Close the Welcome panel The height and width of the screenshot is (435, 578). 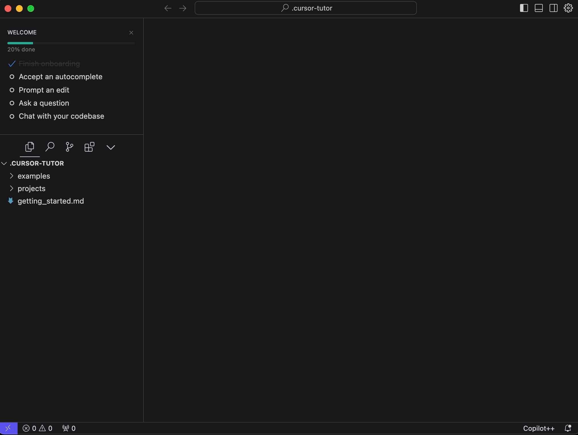(131, 33)
